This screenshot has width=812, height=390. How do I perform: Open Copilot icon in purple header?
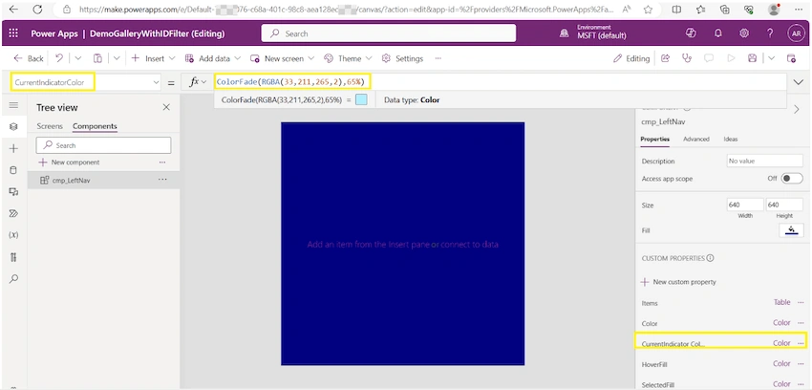click(x=691, y=33)
